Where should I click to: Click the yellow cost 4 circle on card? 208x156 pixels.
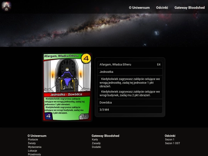[x=86, y=59]
